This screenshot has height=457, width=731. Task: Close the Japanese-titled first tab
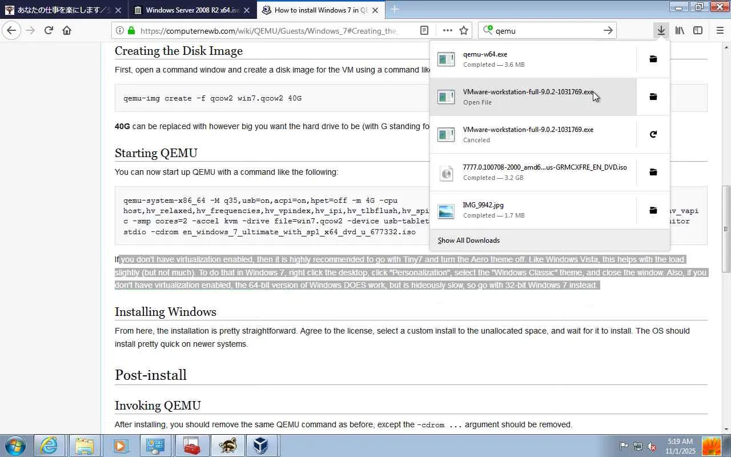click(x=118, y=10)
